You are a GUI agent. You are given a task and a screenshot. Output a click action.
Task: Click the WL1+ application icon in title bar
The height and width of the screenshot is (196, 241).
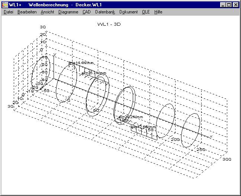click(x=5, y=5)
